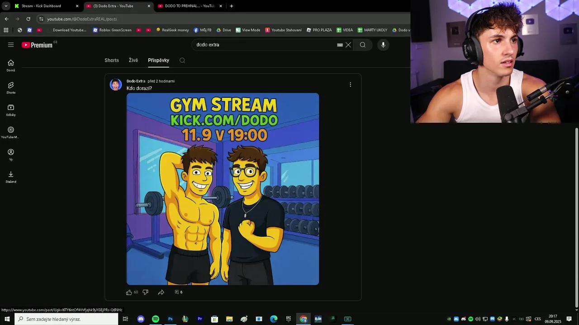
Task: Open Spotify from the taskbar
Action: click(x=156, y=319)
